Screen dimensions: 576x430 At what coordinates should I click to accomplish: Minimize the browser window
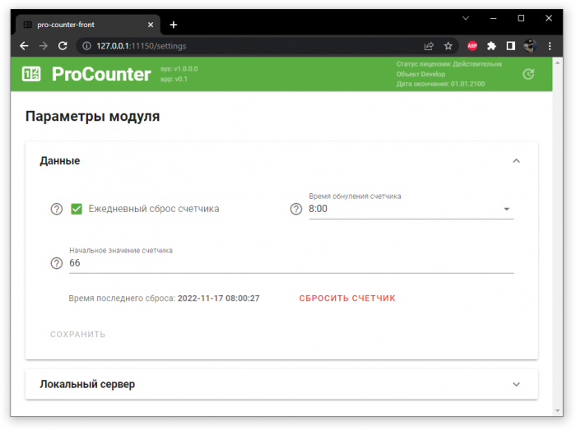494,18
